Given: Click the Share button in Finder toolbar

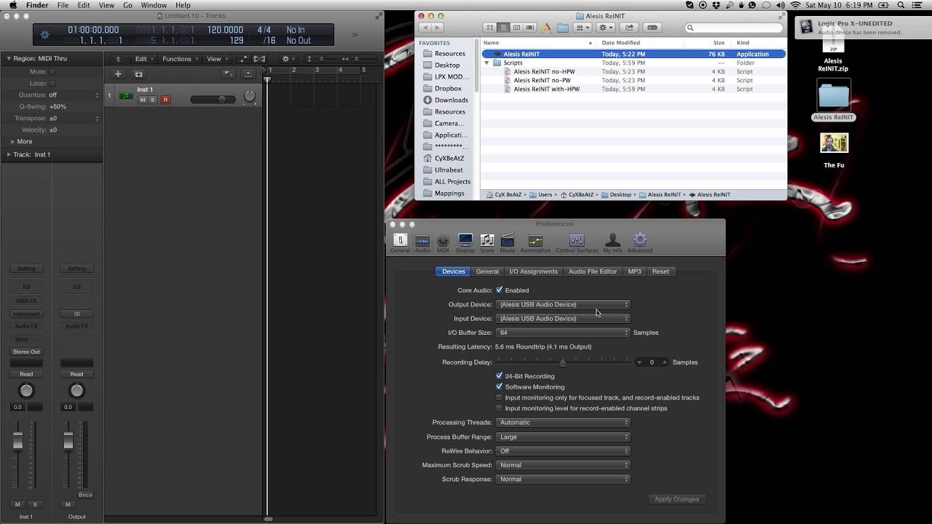Looking at the screenshot, I should click(x=629, y=28).
